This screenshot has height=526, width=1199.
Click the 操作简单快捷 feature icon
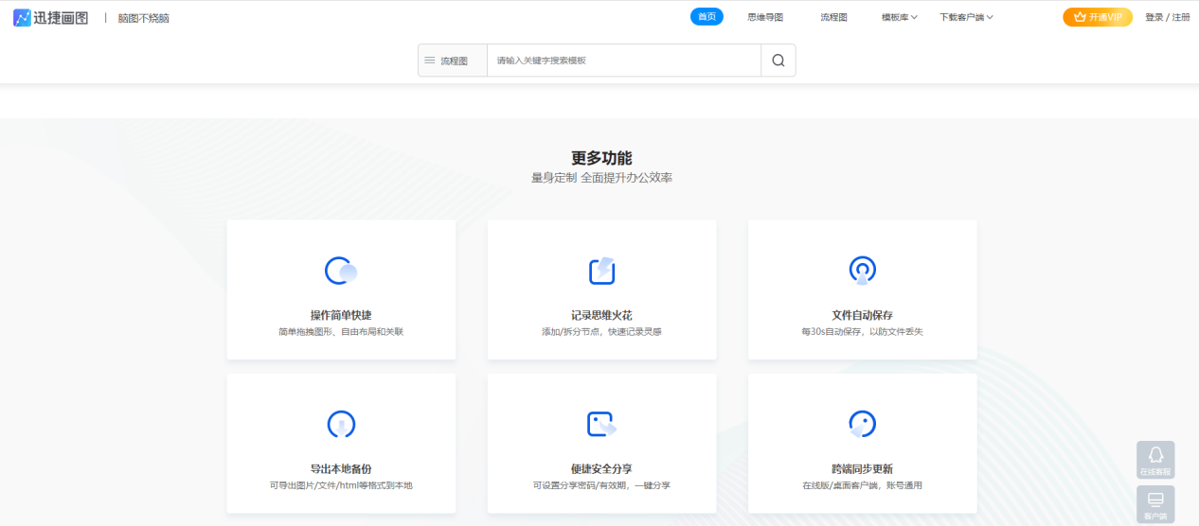tap(341, 272)
